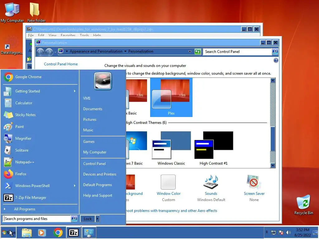Select the Windows Classic theme
This screenshot has width=319, height=239.
tap(171, 148)
